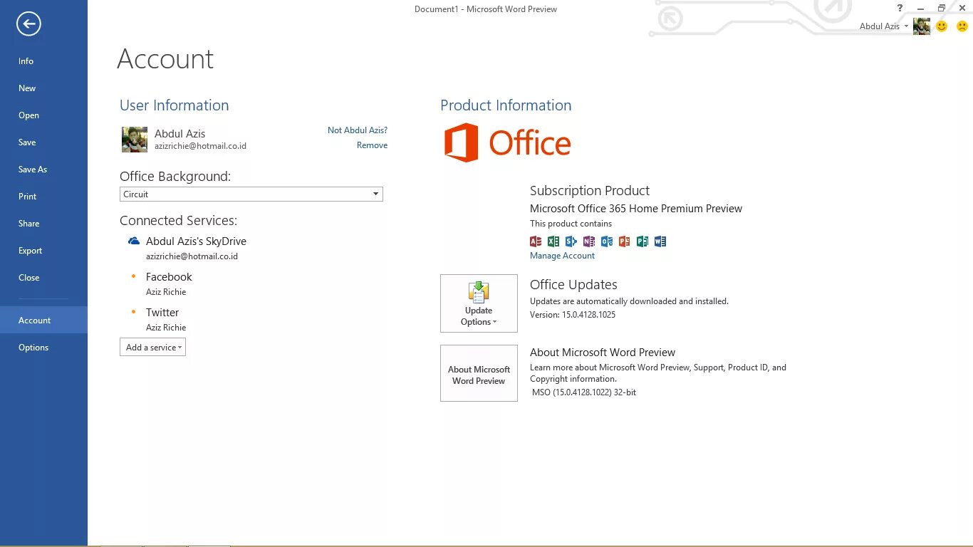Image resolution: width=973 pixels, height=547 pixels.
Task: Click the Twitter bullet icon
Action: coord(133,311)
